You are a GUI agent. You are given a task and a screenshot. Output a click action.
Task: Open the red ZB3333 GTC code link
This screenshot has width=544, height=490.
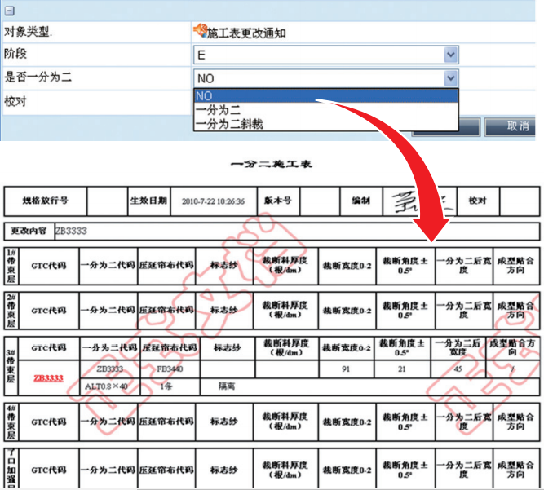click(48, 377)
